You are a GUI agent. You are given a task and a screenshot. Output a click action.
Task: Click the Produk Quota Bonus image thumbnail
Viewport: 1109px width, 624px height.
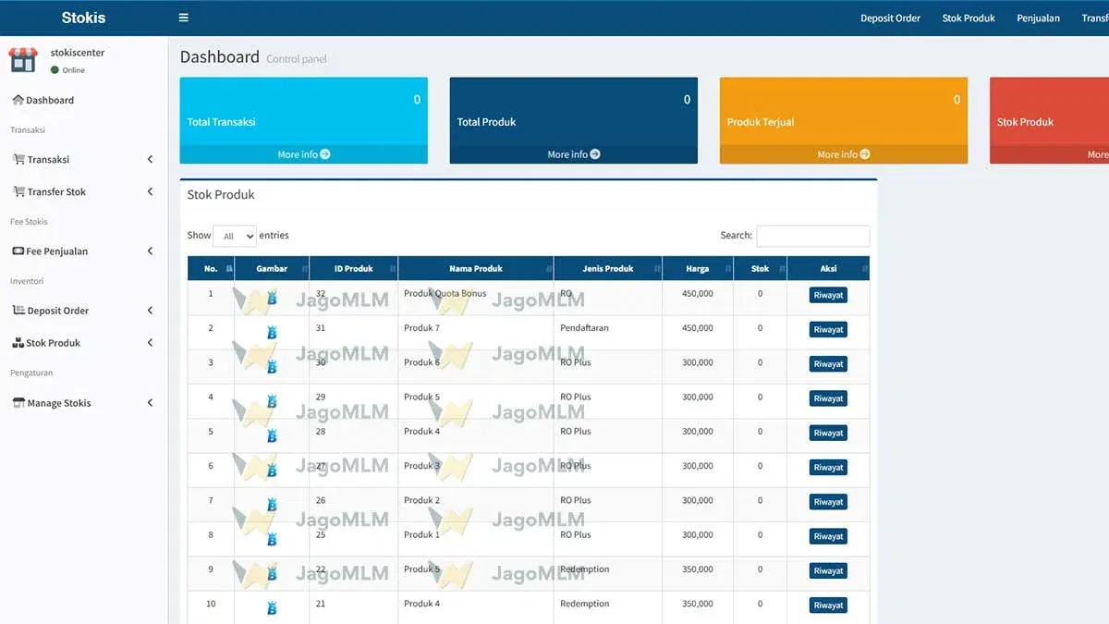[271, 294]
